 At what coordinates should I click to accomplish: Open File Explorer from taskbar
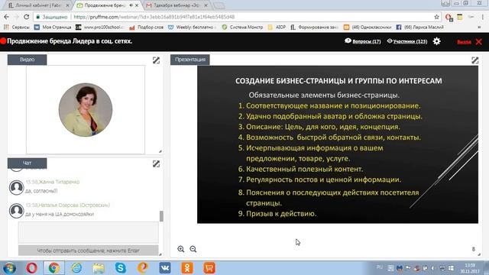tap(99, 268)
